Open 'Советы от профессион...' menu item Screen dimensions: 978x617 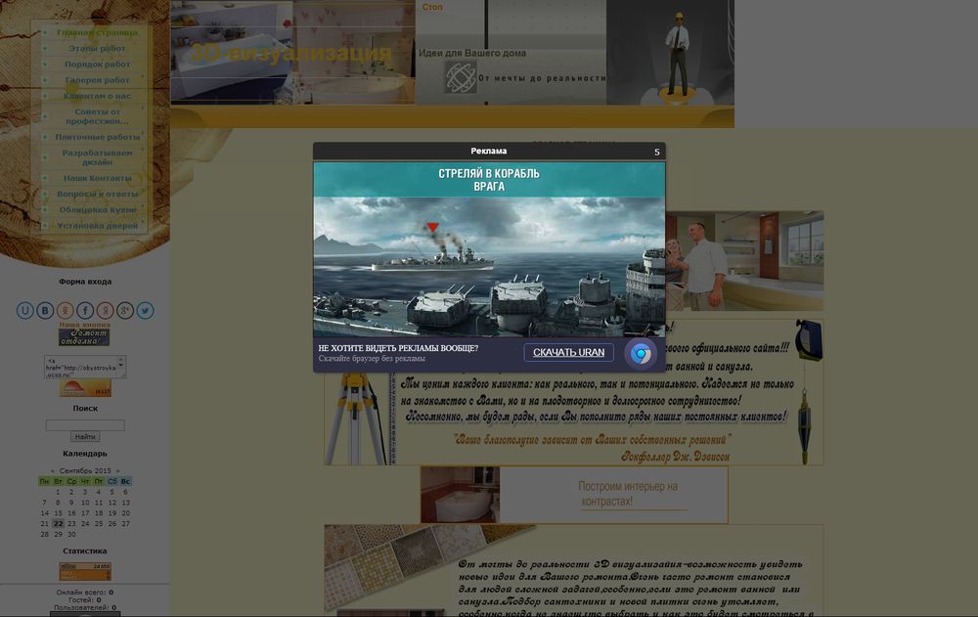(97, 116)
